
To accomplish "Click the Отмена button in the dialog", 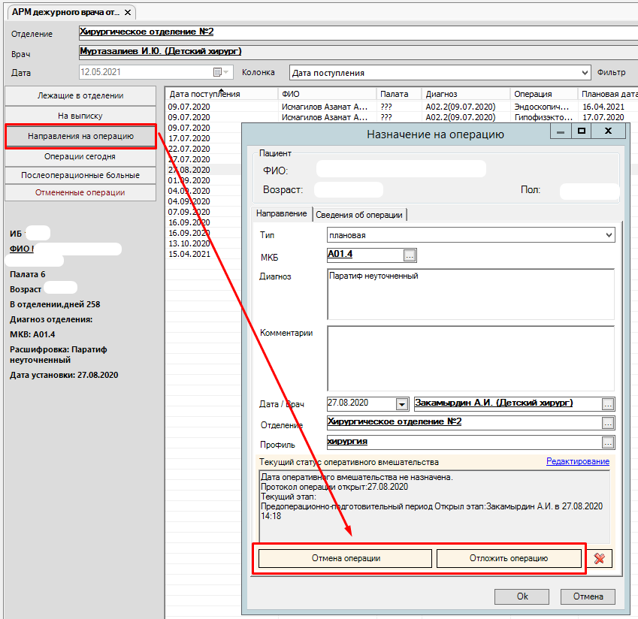I will [588, 596].
